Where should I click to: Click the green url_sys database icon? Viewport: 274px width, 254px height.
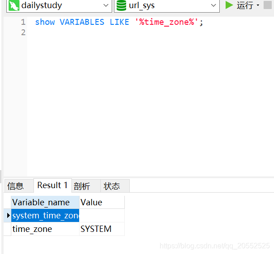pos(121,5)
